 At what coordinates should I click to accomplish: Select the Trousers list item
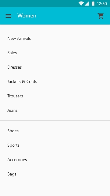[x=55, y=96]
